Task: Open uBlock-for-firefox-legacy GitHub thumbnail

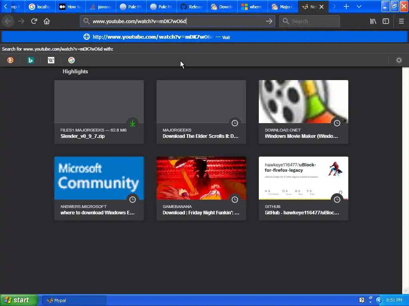Action: pyautogui.click(x=304, y=178)
